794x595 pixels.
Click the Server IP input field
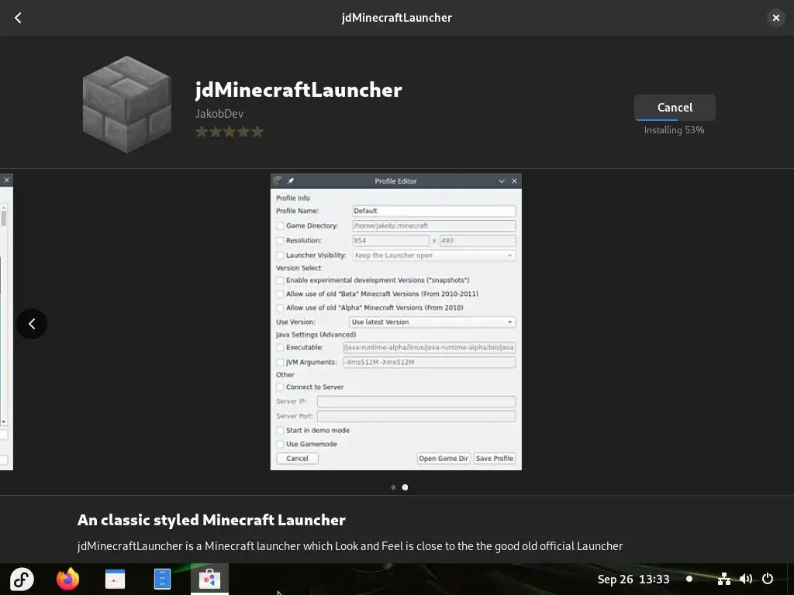[x=416, y=401]
